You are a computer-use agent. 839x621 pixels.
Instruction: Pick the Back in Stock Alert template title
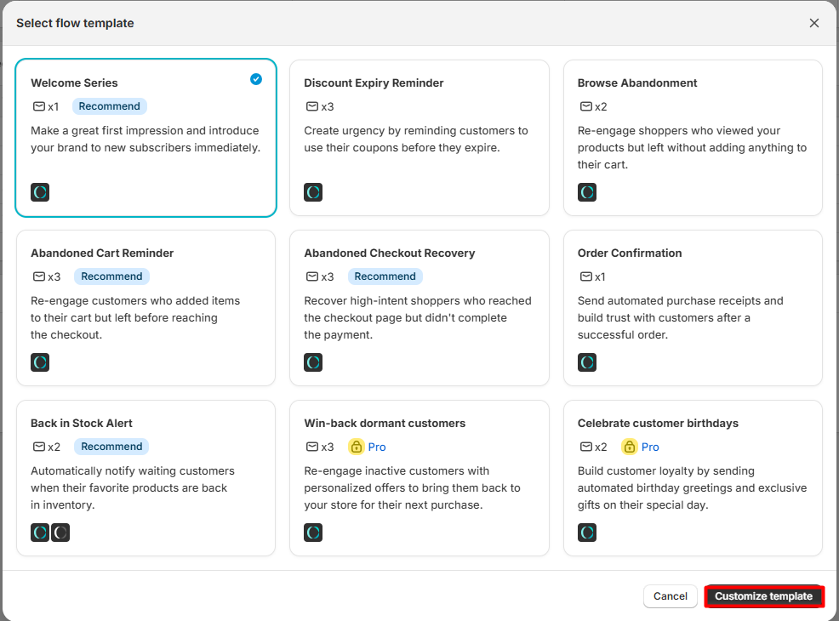tap(82, 423)
